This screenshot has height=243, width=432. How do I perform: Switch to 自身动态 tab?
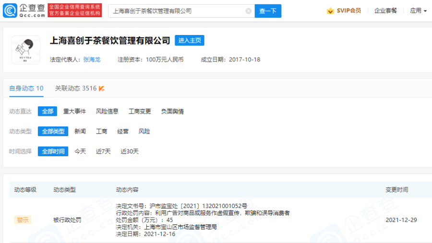pyautogui.click(x=26, y=88)
